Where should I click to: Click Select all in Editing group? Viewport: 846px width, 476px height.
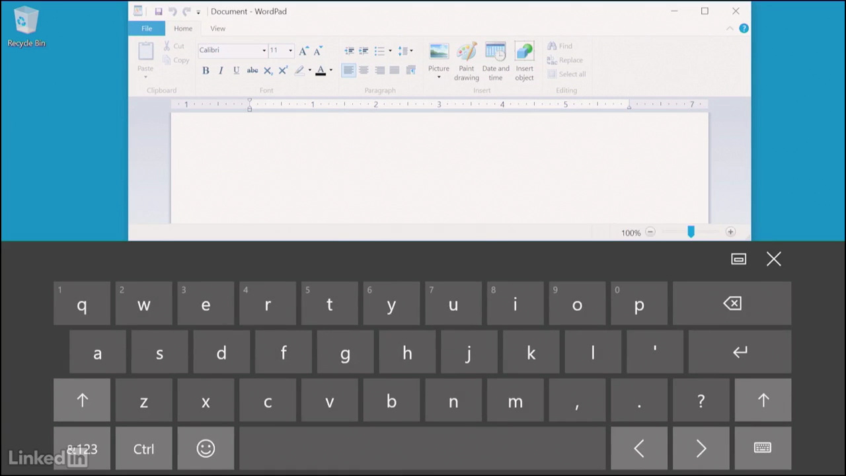(567, 74)
